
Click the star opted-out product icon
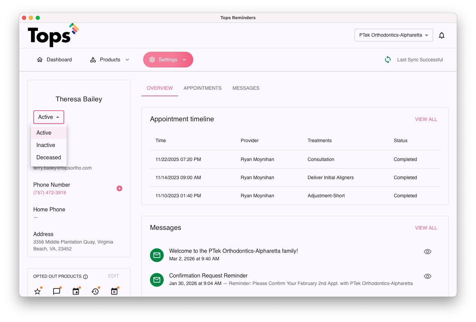pyautogui.click(x=37, y=292)
